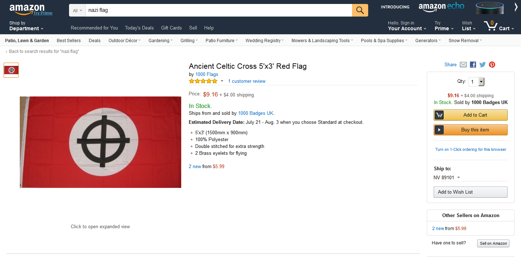Click the search magnifier button

[x=360, y=10]
